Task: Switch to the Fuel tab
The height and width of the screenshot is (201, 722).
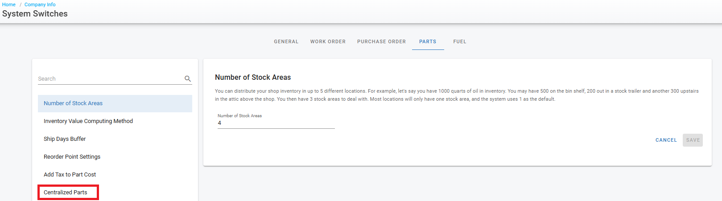Action: (460, 41)
